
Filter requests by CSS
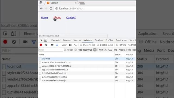[x=110, y=50]
